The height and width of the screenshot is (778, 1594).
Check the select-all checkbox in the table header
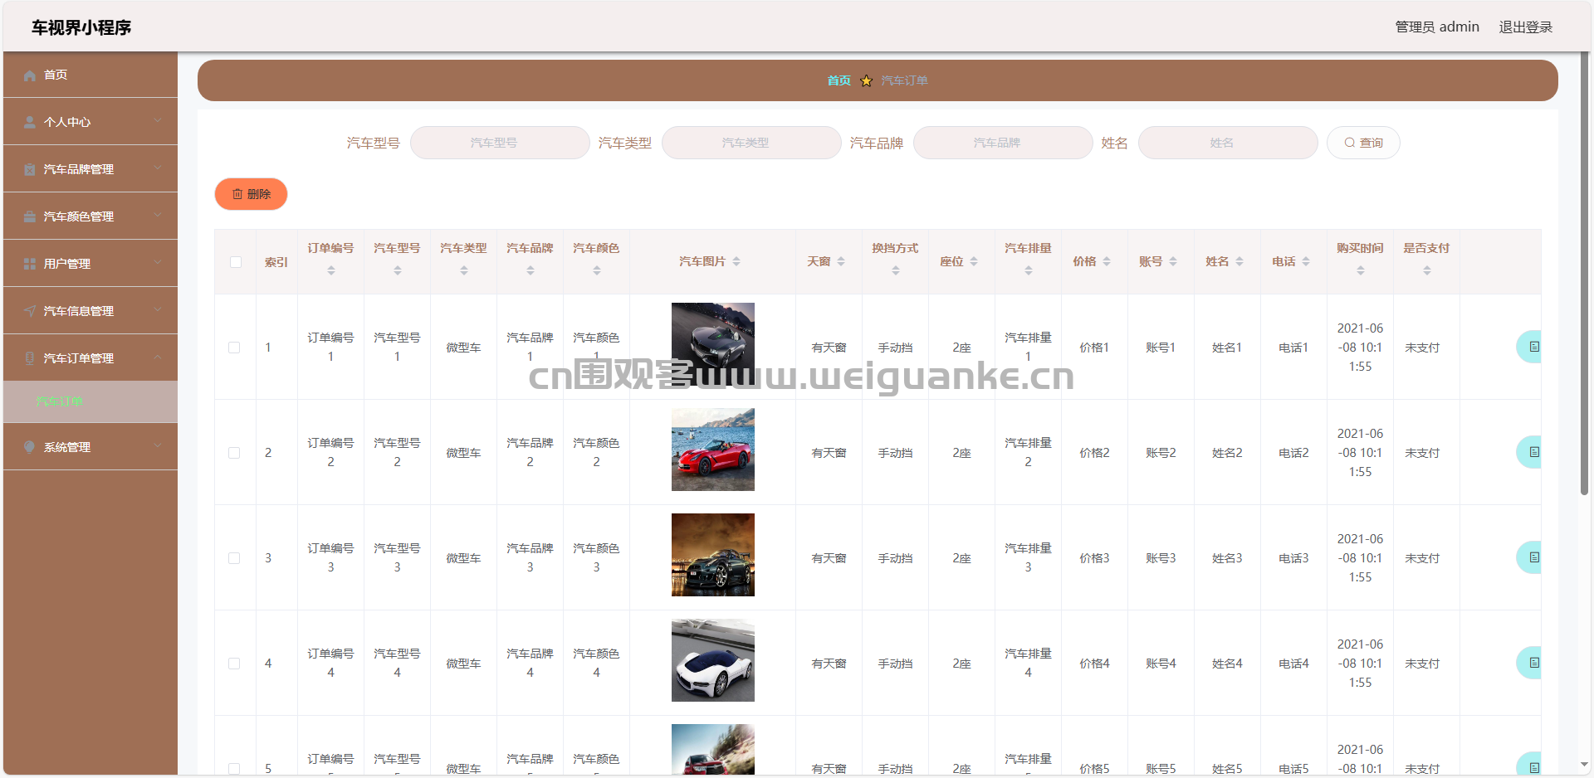(x=235, y=261)
